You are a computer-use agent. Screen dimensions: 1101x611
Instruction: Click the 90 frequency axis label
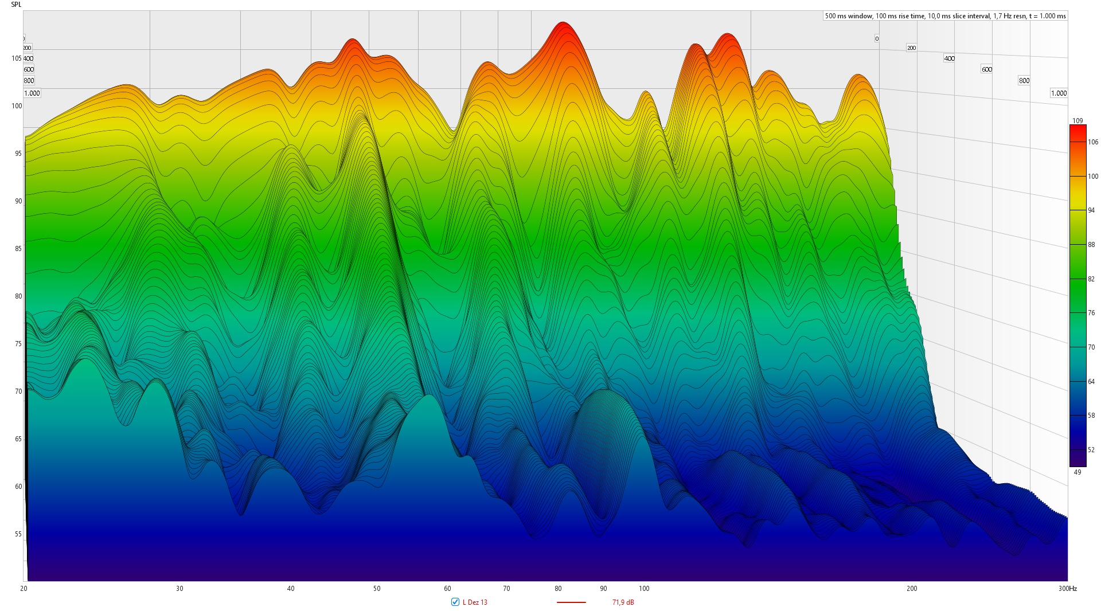603,589
